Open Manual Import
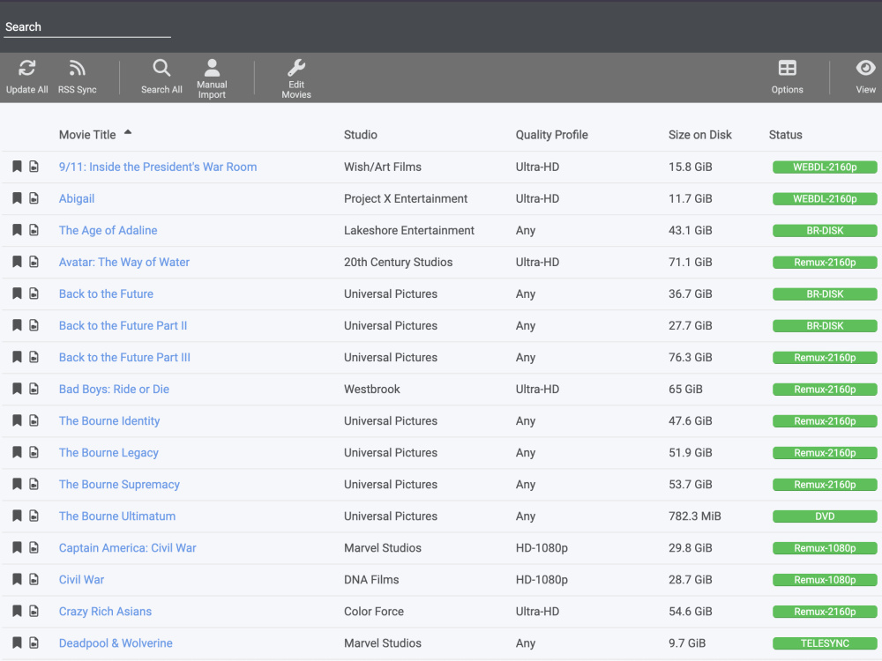882x661 pixels. (212, 78)
